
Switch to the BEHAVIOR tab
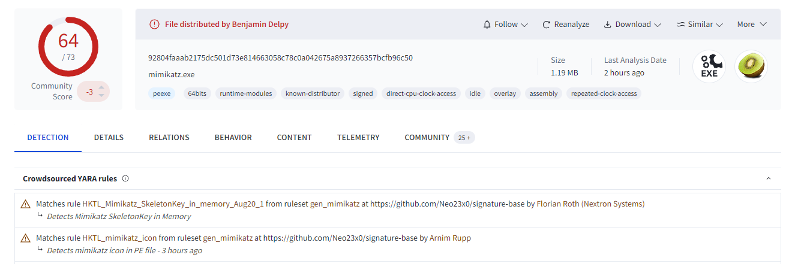coord(233,137)
